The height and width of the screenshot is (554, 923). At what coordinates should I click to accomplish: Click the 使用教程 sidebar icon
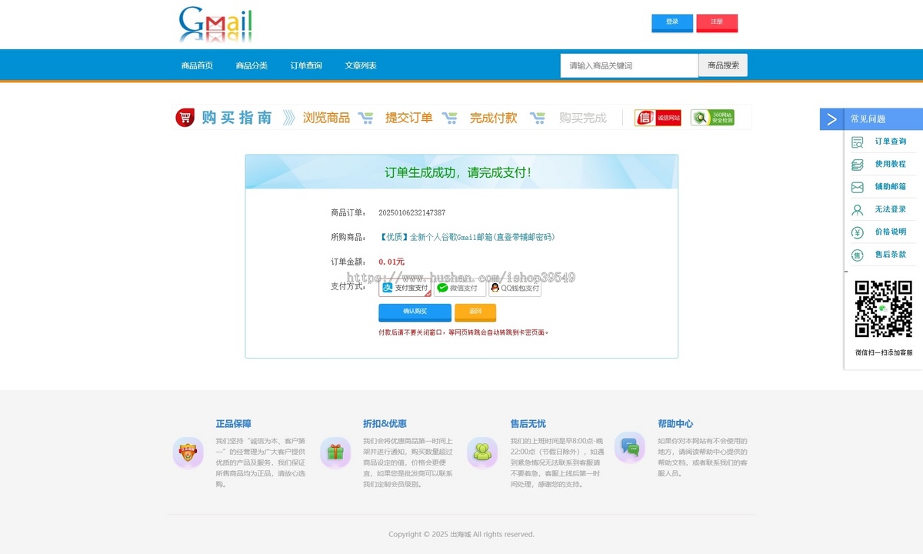(x=858, y=165)
